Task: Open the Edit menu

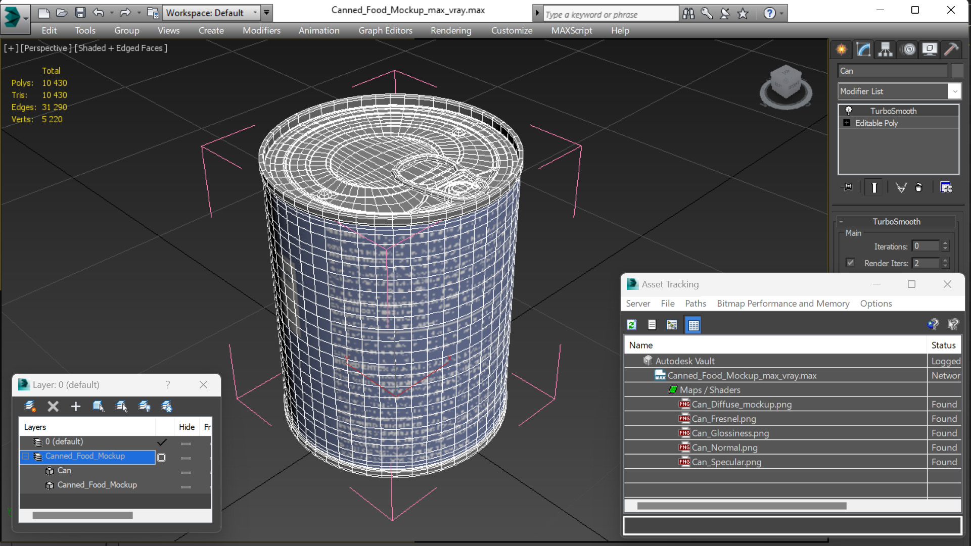Action: [x=49, y=30]
